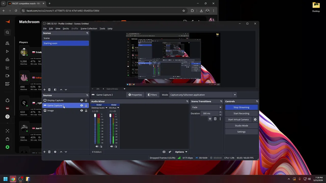
Task: Open the OBS File menu
Action: tap(45, 28)
